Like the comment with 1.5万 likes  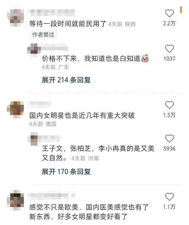click(x=170, y=105)
